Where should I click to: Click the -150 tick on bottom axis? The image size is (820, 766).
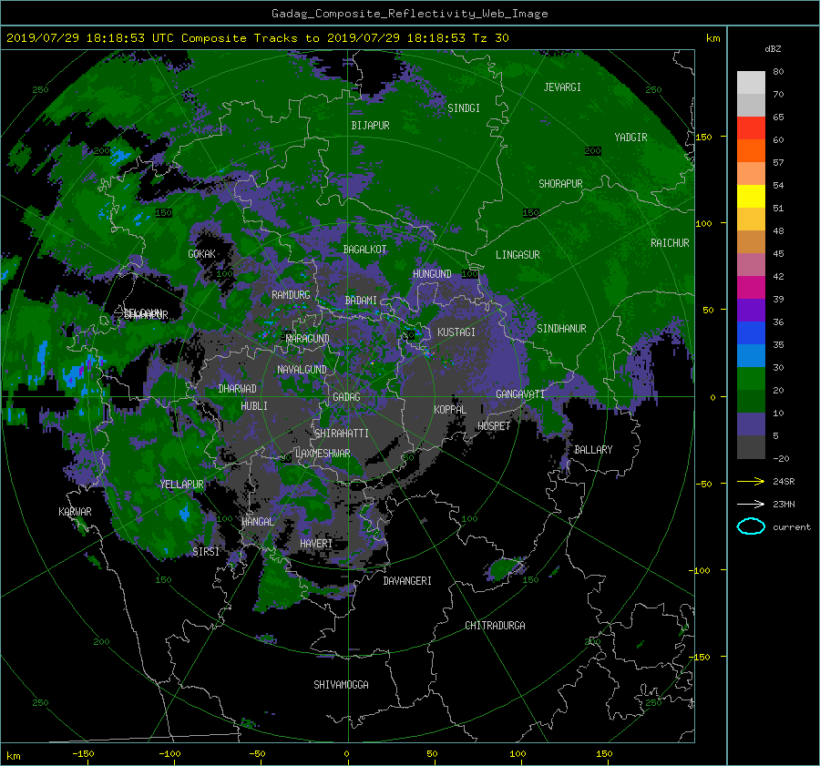pos(83,754)
